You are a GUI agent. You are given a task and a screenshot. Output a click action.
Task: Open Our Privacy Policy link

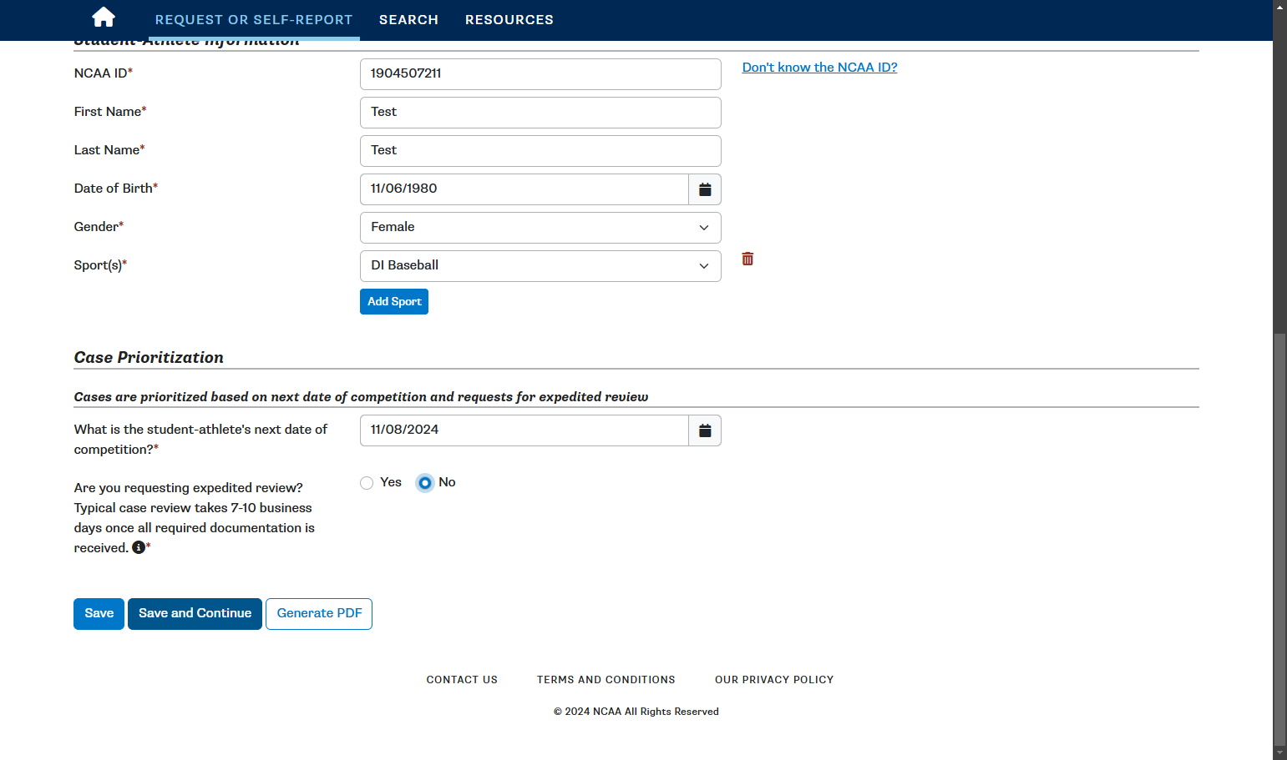point(774,680)
